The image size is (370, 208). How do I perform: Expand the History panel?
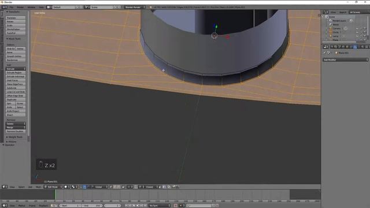tap(12, 142)
